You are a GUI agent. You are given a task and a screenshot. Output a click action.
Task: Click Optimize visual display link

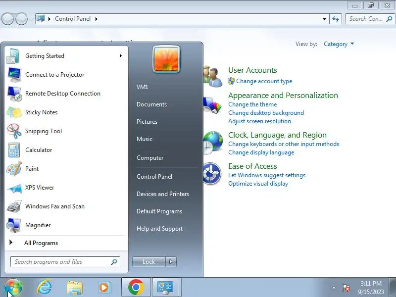[258, 184]
